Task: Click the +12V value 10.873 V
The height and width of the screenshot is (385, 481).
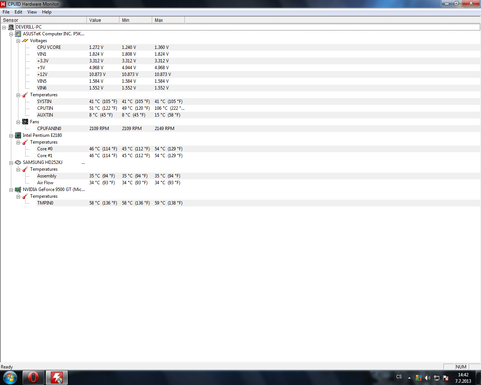Action: tap(97, 74)
